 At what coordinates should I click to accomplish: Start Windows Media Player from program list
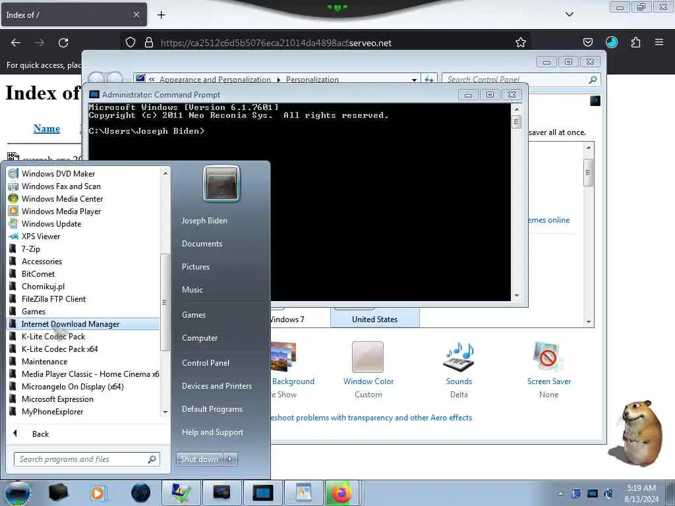tap(61, 211)
